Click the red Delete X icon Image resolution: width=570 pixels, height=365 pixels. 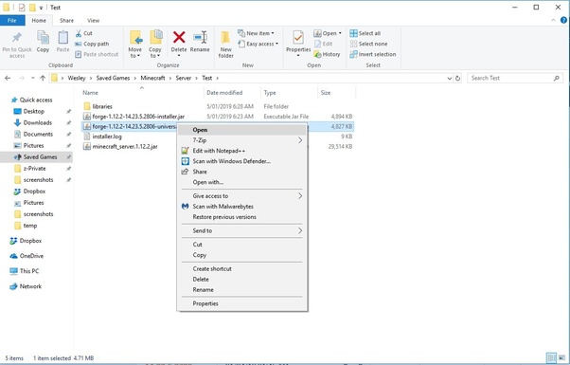pyautogui.click(x=179, y=38)
